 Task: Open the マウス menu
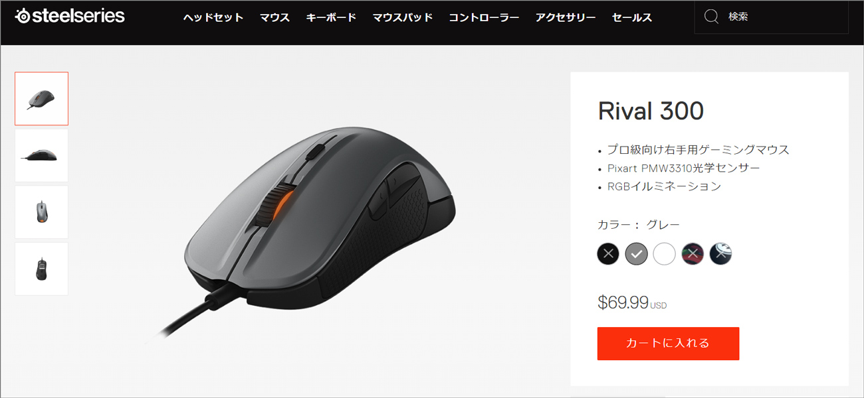coord(274,17)
